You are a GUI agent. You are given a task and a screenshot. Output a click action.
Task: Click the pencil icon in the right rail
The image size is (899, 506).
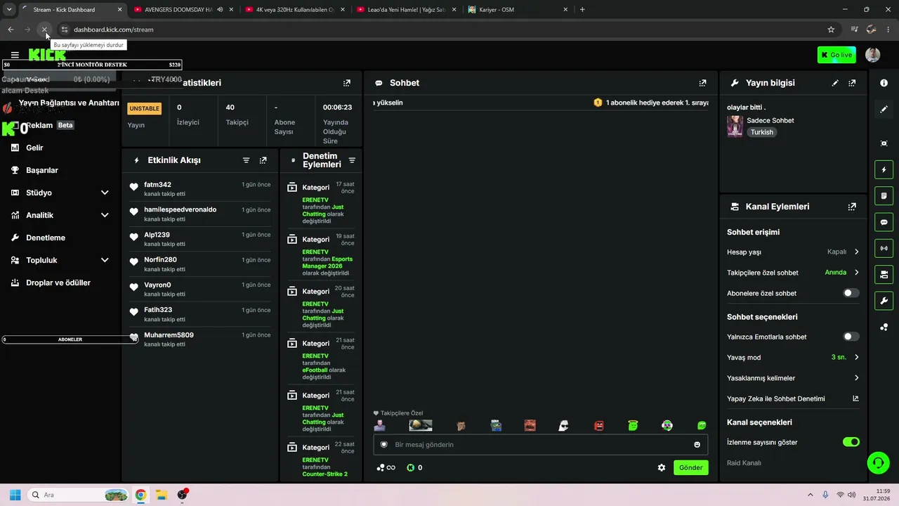coord(884,110)
